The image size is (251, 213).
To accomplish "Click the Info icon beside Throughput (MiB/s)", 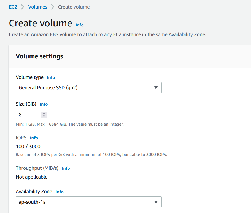I will 66,168.
